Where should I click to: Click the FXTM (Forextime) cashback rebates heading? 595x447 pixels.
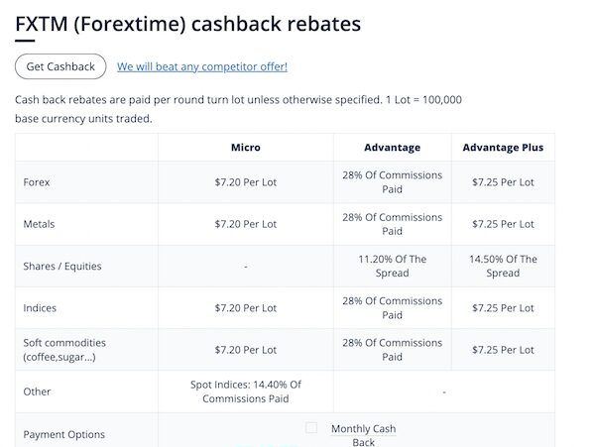coord(187,24)
